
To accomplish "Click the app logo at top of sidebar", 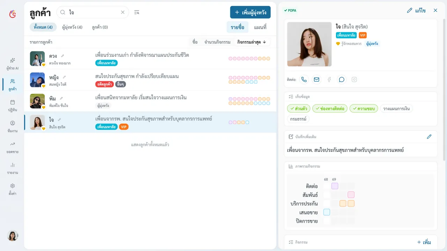I will pos(13,14).
